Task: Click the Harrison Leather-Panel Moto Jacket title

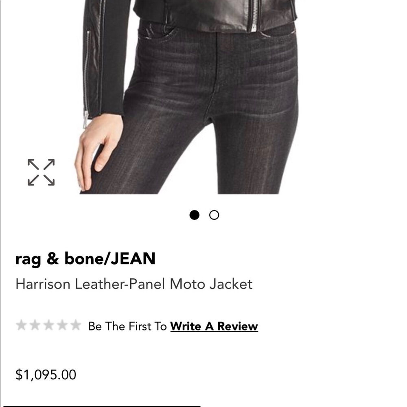Action: [135, 284]
